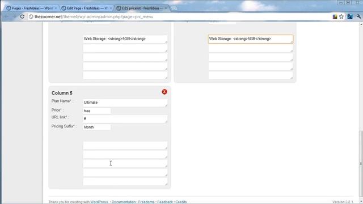Click third empty feature field in Column 5
Screen dimensions: 363x204
[x=125, y=164]
